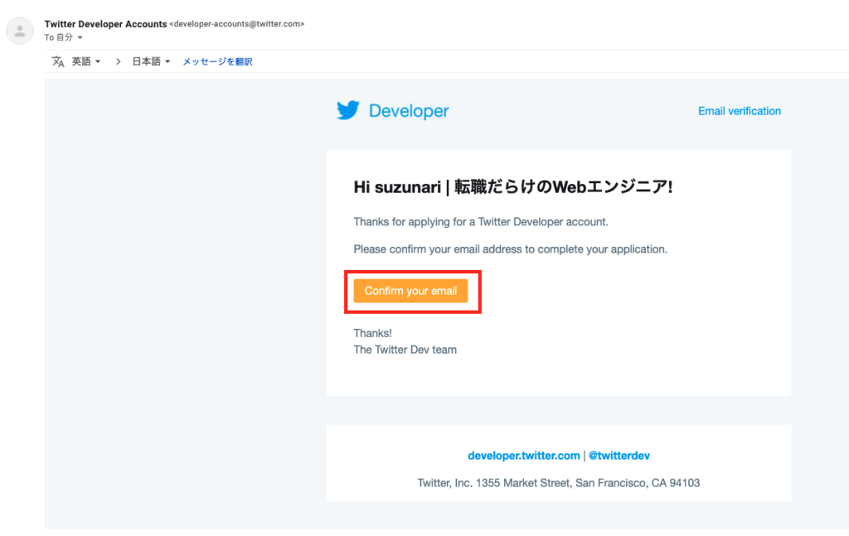Open the Email verification link
Image resolution: width=849 pixels, height=536 pixels.
(739, 111)
